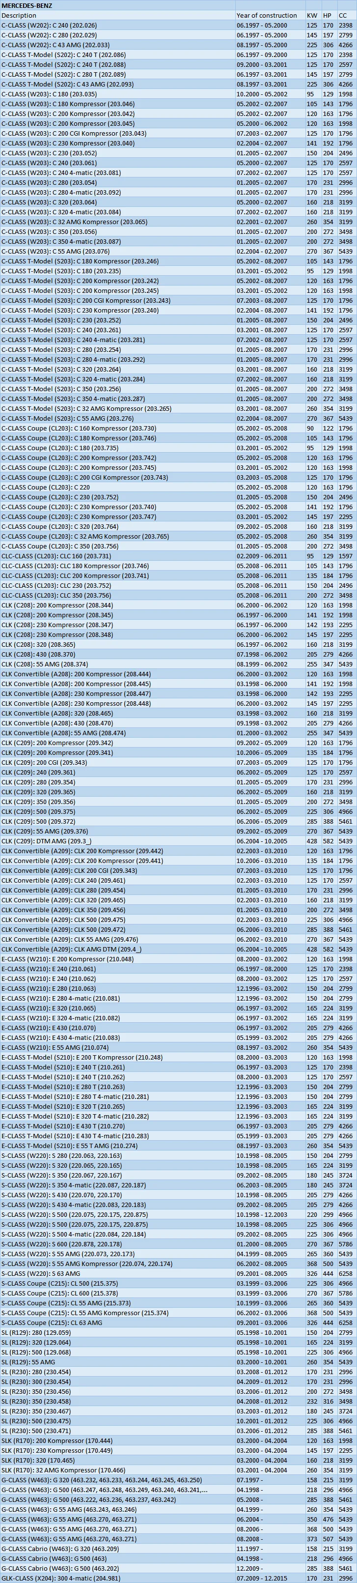Select row CLC-CLASS (CL203): CLC 350 (203.756)

pyautogui.click(x=178, y=596)
